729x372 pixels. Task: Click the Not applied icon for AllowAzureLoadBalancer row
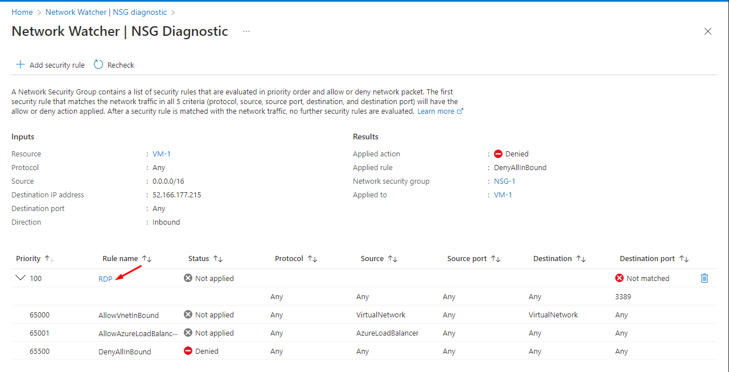[x=188, y=333]
